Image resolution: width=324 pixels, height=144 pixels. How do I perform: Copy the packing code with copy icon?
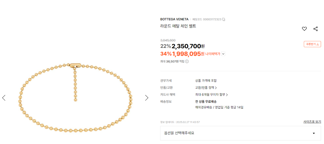[224, 19]
